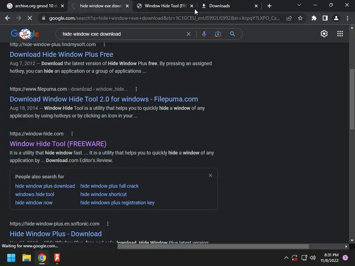Open options for softonic.com result
The width and height of the screenshot is (355, 266).
(x=108, y=224)
